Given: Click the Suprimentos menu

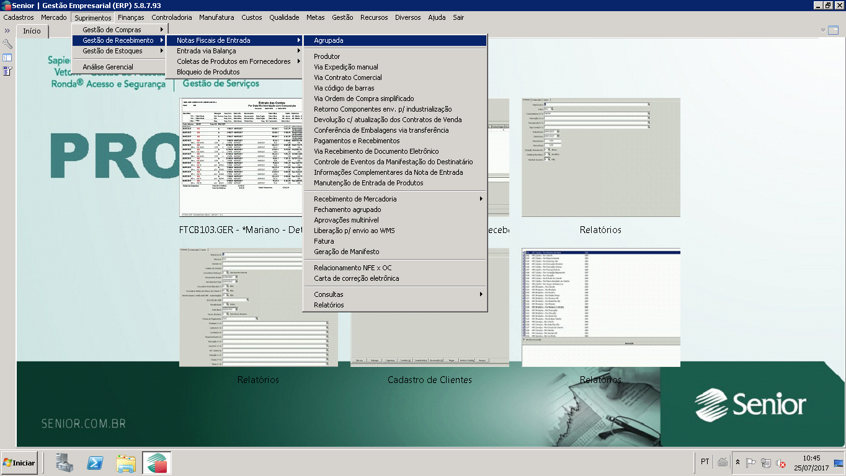Looking at the screenshot, I should (x=93, y=17).
